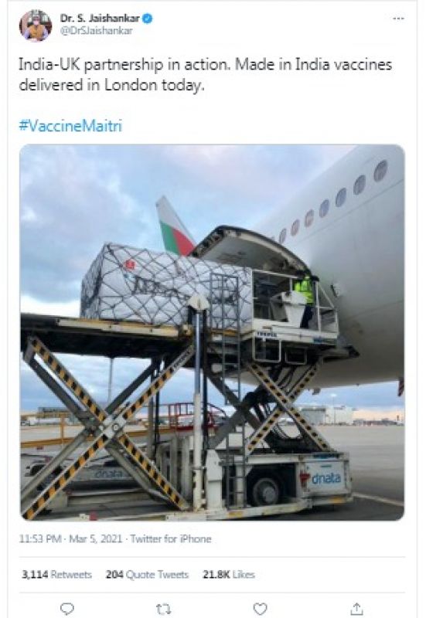Click the reply speech bubble icon
Viewport: 426px width, 618px height.
click(x=67, y=609)
